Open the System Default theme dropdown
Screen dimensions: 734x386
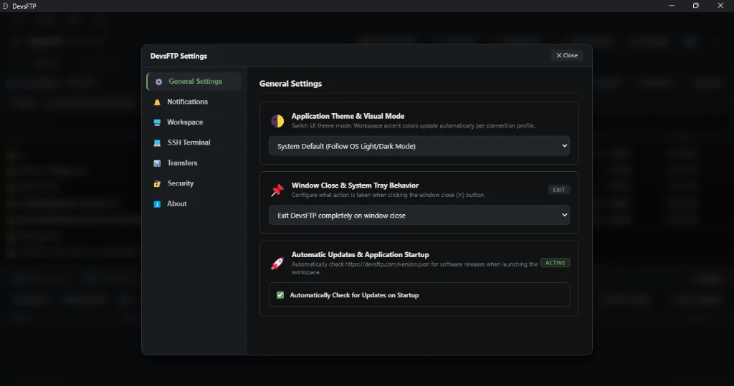pyautogui.click(x=419, y=146)
